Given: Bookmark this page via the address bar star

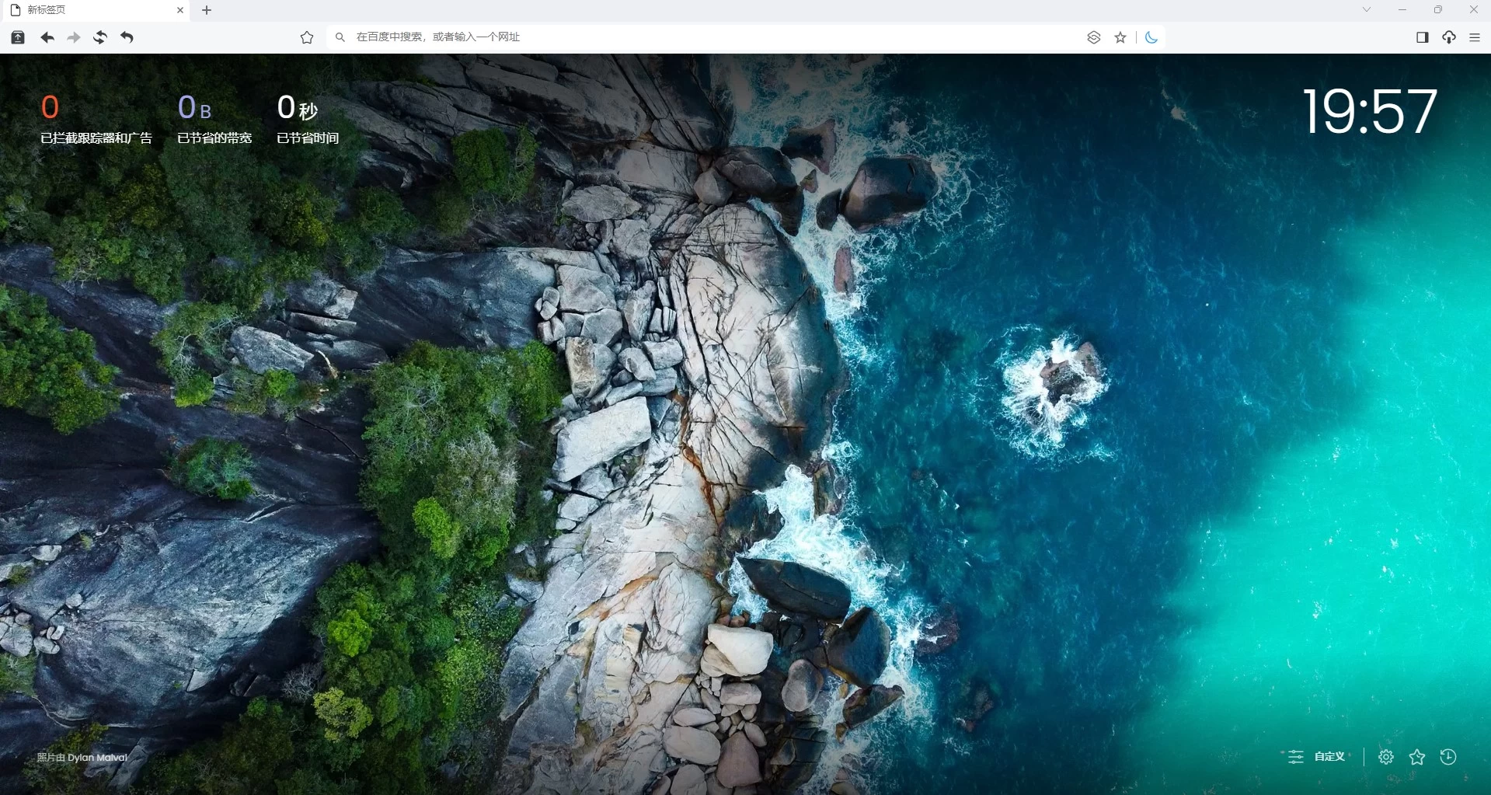Looking at the screenshot, I should pos(1120,37).
